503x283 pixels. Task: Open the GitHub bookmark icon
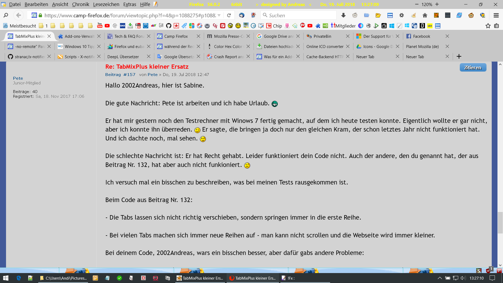169,26
